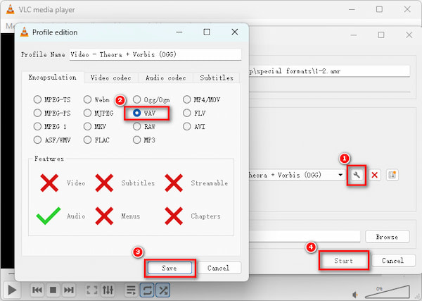Click the create new profile icon
This screenshot has height=301, width=422.
pos(392,176)
